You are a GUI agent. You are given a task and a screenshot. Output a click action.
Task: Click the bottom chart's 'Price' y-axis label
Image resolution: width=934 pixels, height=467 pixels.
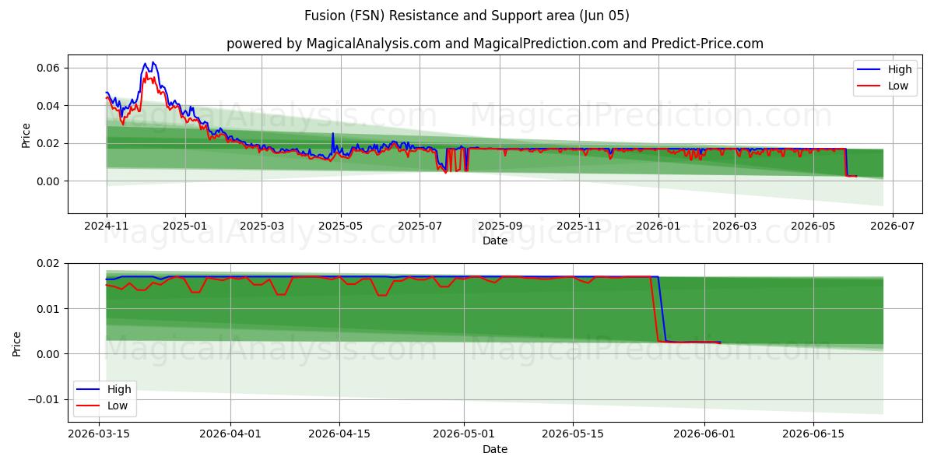(x=17, y=342)
